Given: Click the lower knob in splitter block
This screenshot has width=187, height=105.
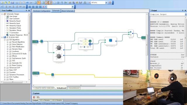Looking at the screenshot, I should click(x=59, y=56).
